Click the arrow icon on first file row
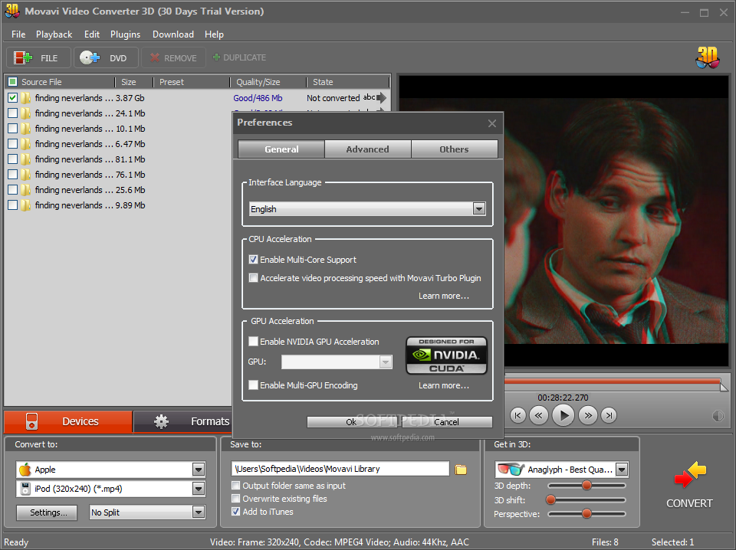Viewport: 736px width, 550px height. click(382, 98)
